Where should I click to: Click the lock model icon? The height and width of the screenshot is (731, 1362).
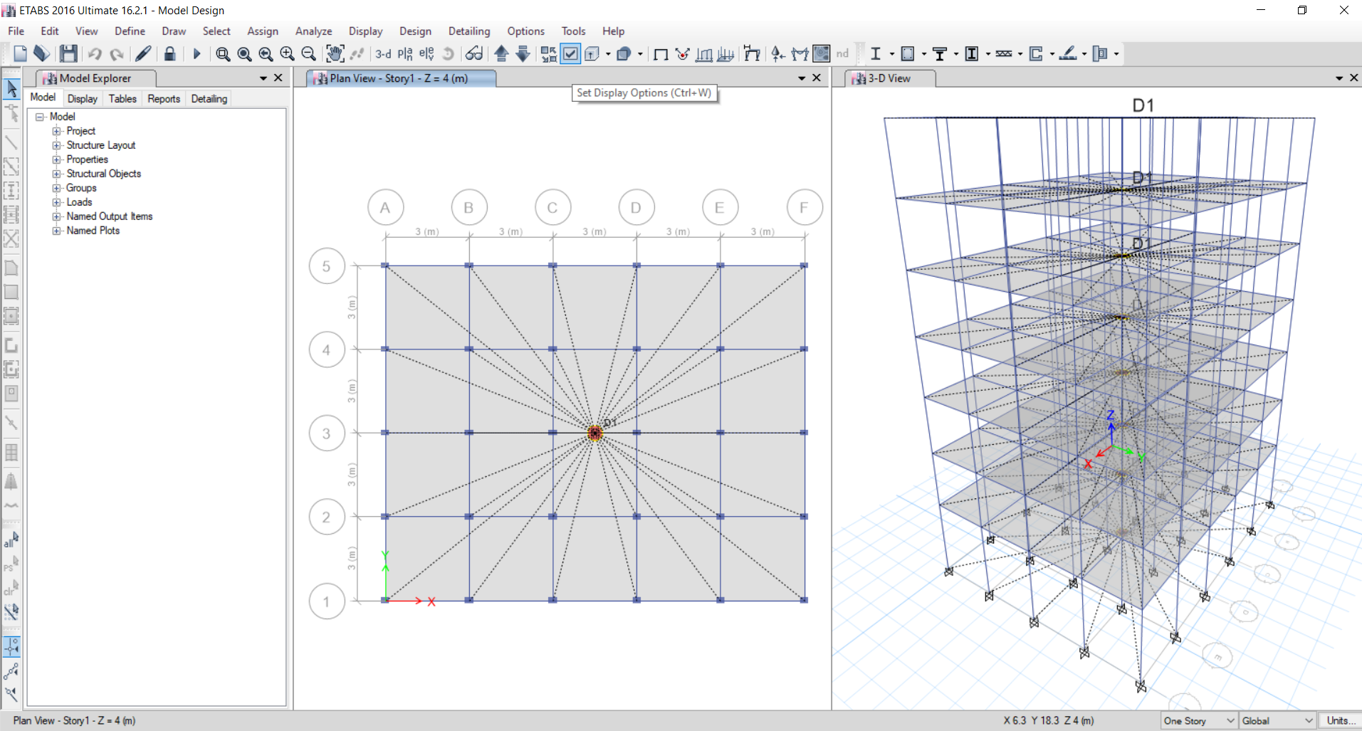tap(169, 53)
